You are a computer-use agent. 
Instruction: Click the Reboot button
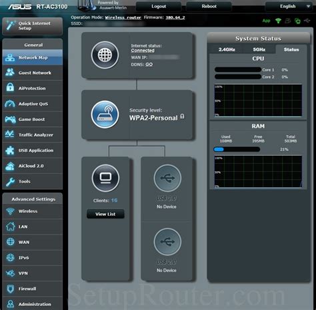[209, 7]
